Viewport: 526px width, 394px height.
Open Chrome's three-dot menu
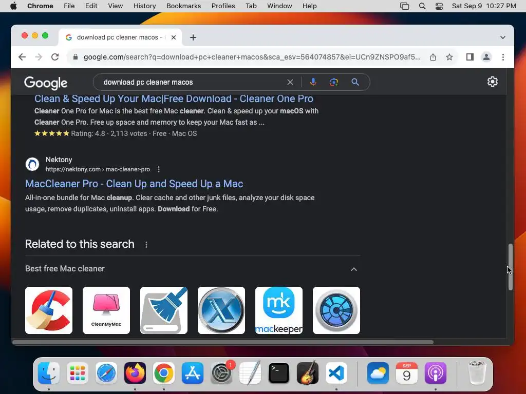tap(503, 57)
